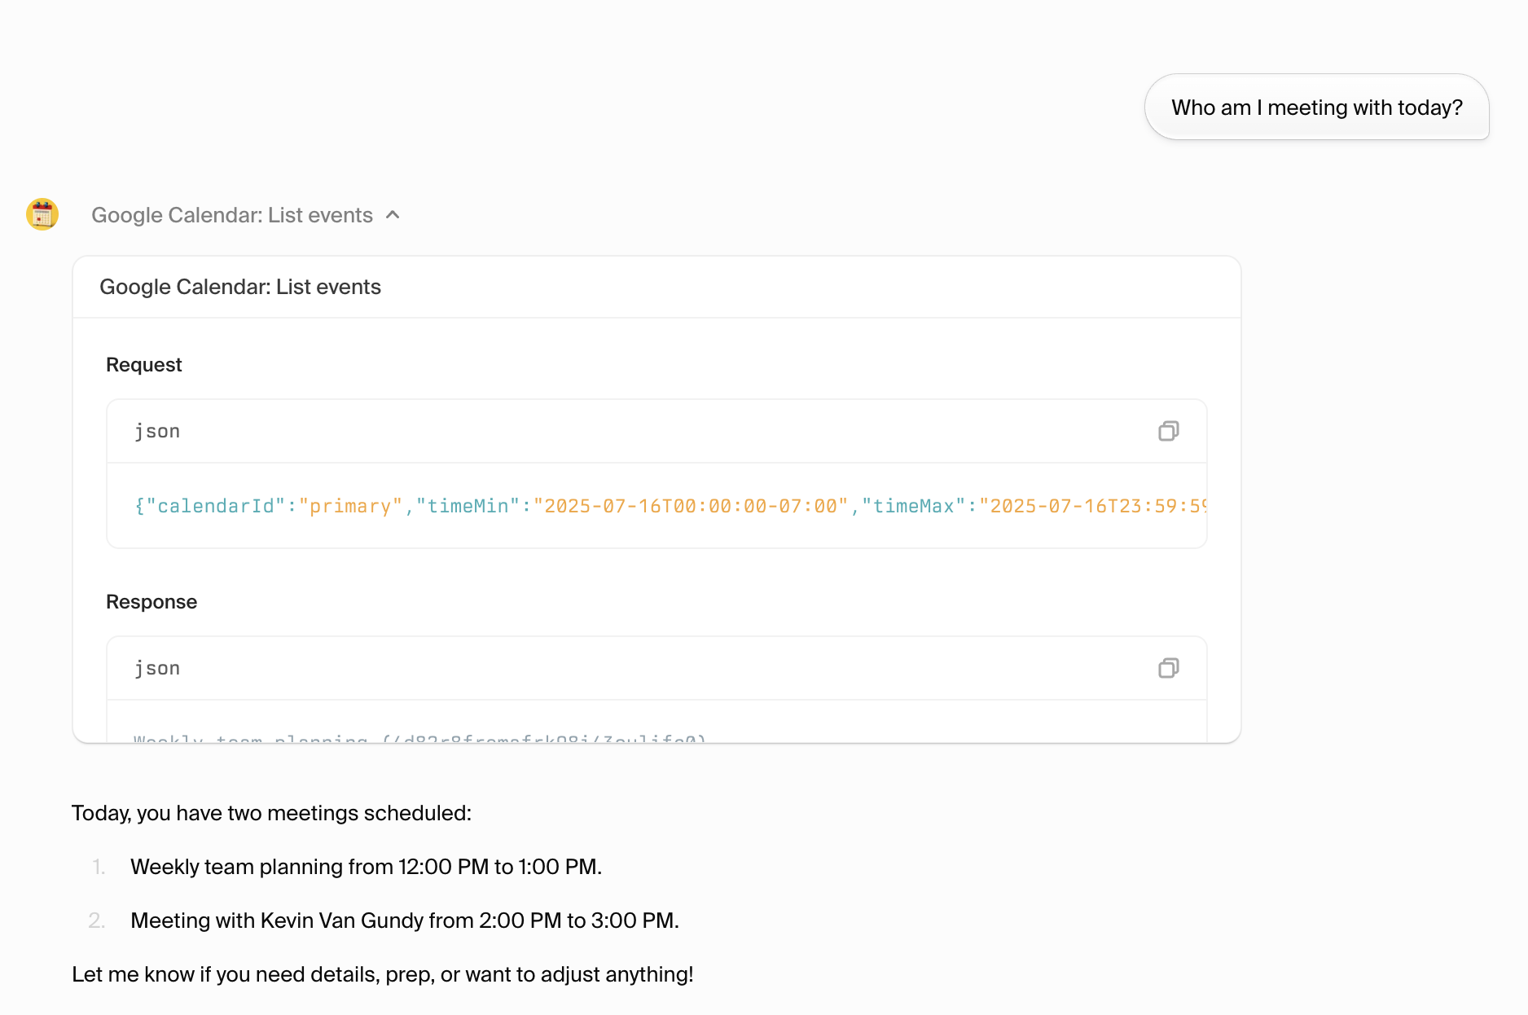Click the "timeMin" key in request JSON

(x=468, y=506)
